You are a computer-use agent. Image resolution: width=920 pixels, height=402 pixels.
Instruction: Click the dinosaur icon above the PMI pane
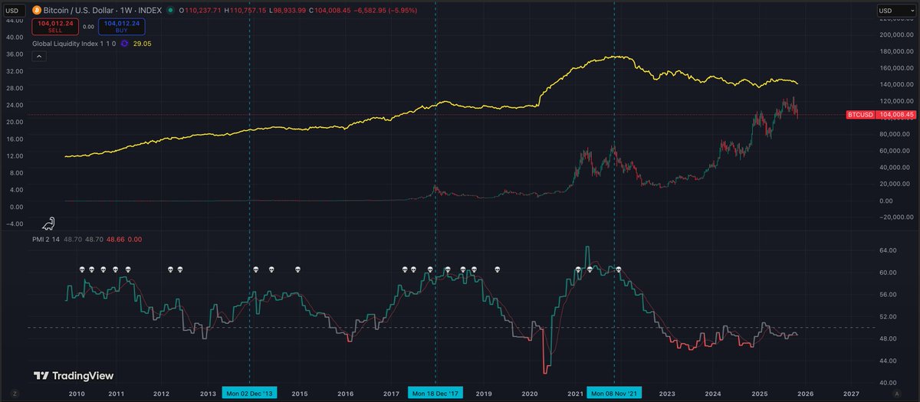[48, 224]
